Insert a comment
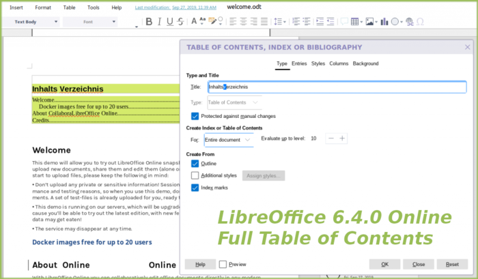Image resolution: width=478 pixels, height=279 pixels. (344, 21)
